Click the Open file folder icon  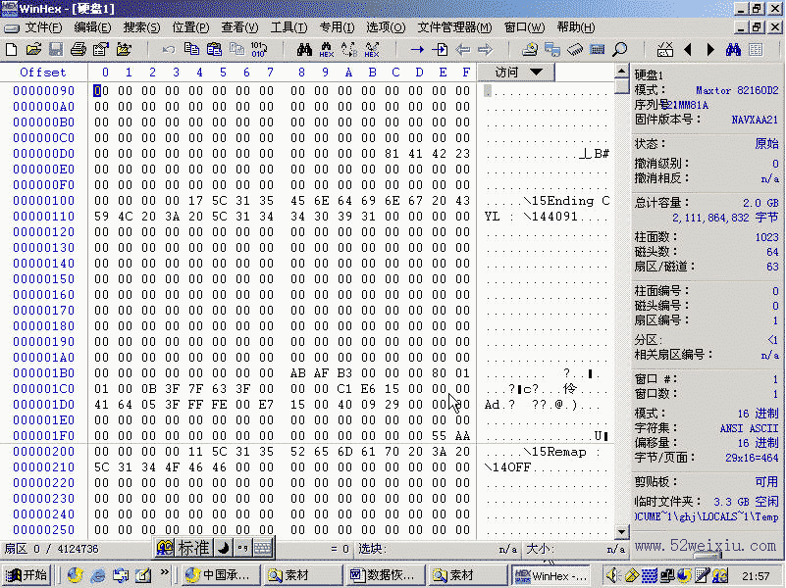(x=33, y=49)
